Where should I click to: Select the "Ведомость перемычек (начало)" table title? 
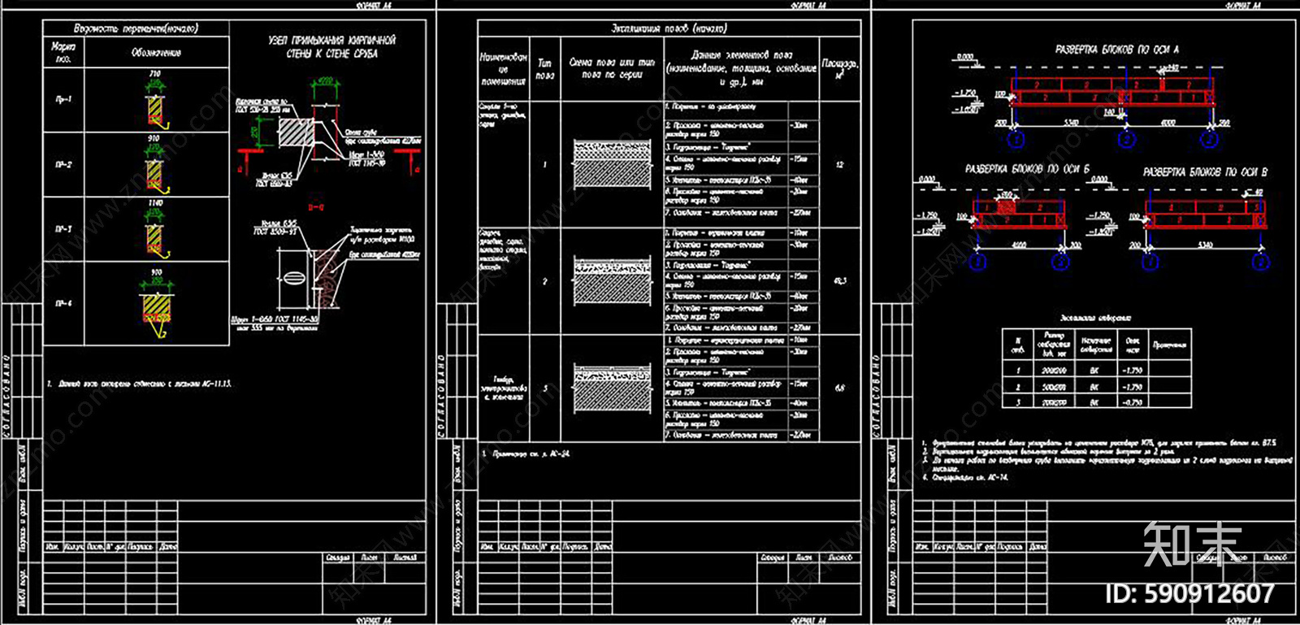coord(136,28)
